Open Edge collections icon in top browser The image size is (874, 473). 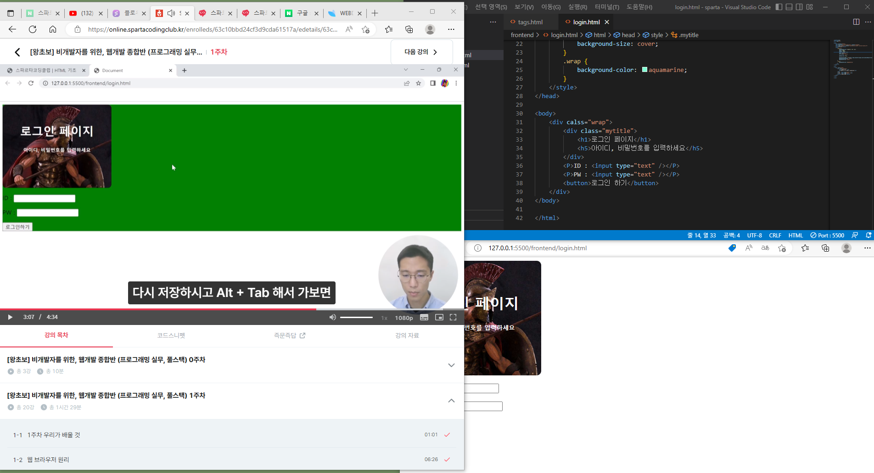pyautogui.click(x=409, y=29)
